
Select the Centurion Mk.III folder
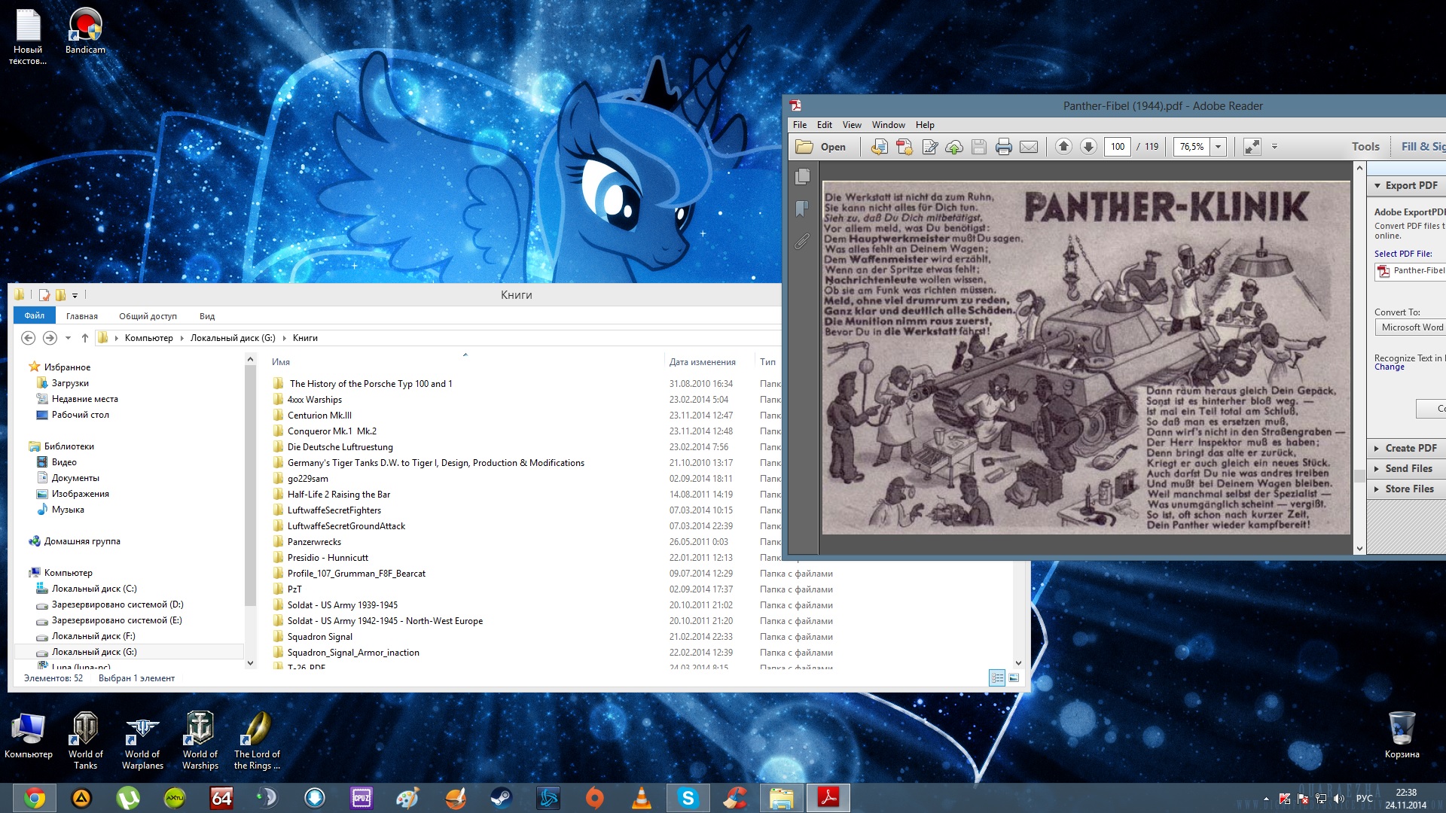319,416
